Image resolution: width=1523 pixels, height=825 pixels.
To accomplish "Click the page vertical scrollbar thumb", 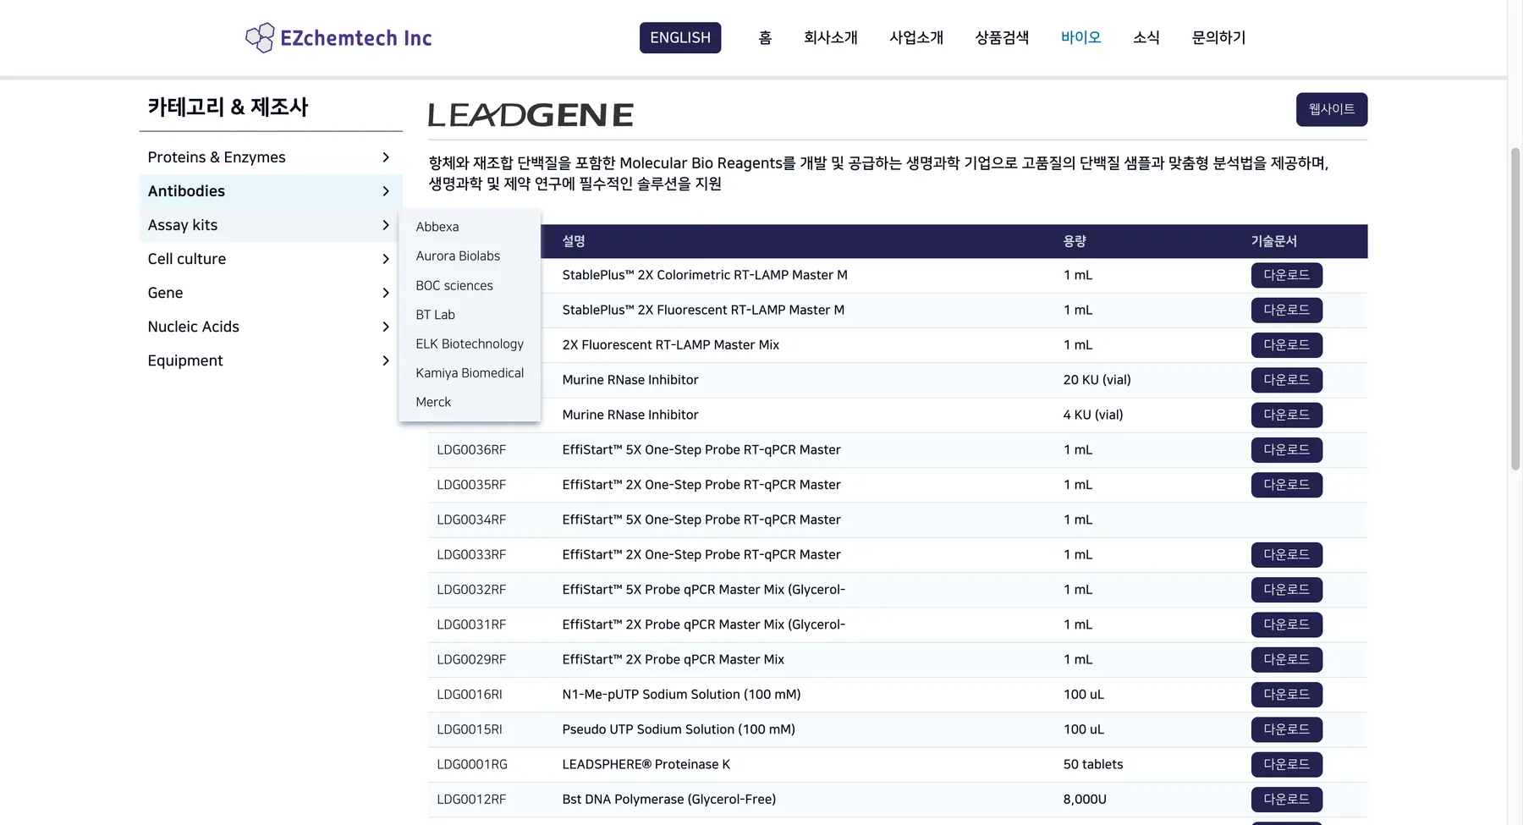I will (1515, 309).
